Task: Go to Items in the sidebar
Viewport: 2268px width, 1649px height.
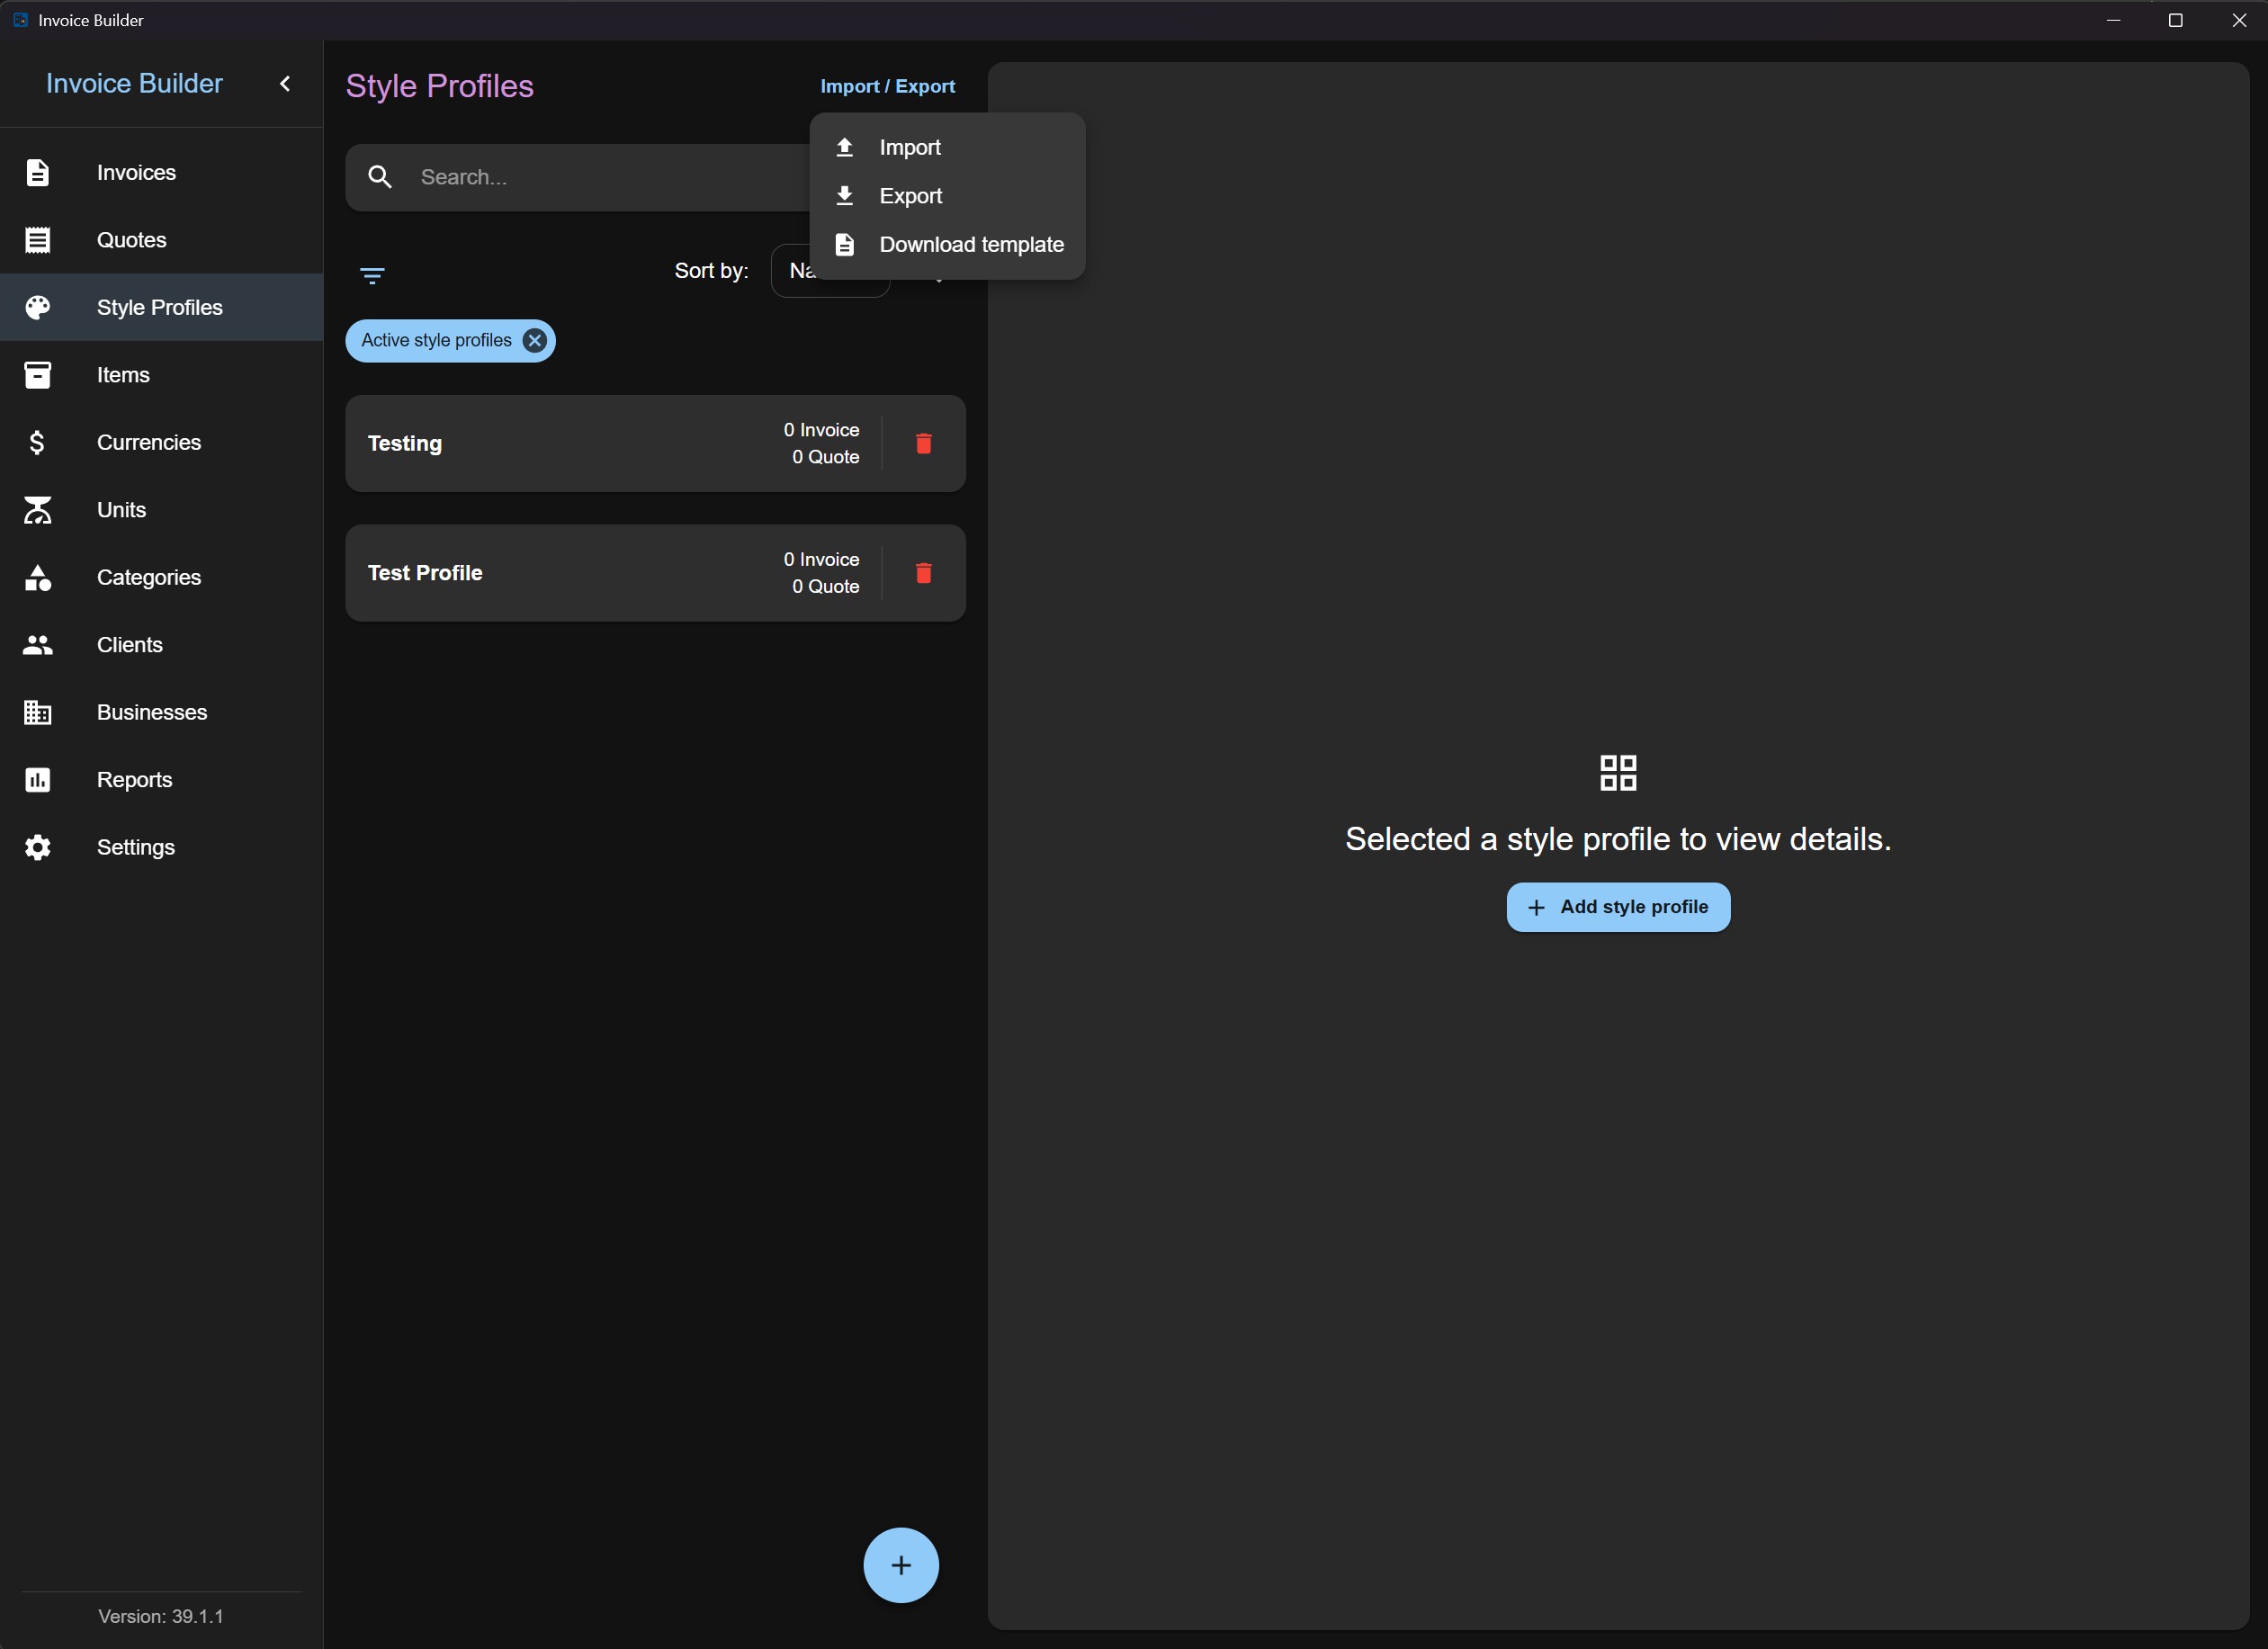Action: [x=161, y=375]
